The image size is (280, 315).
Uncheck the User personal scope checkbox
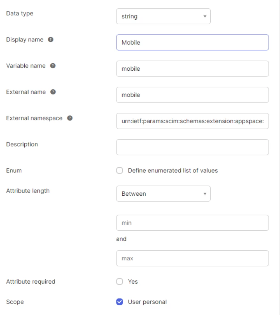[120, 302]
